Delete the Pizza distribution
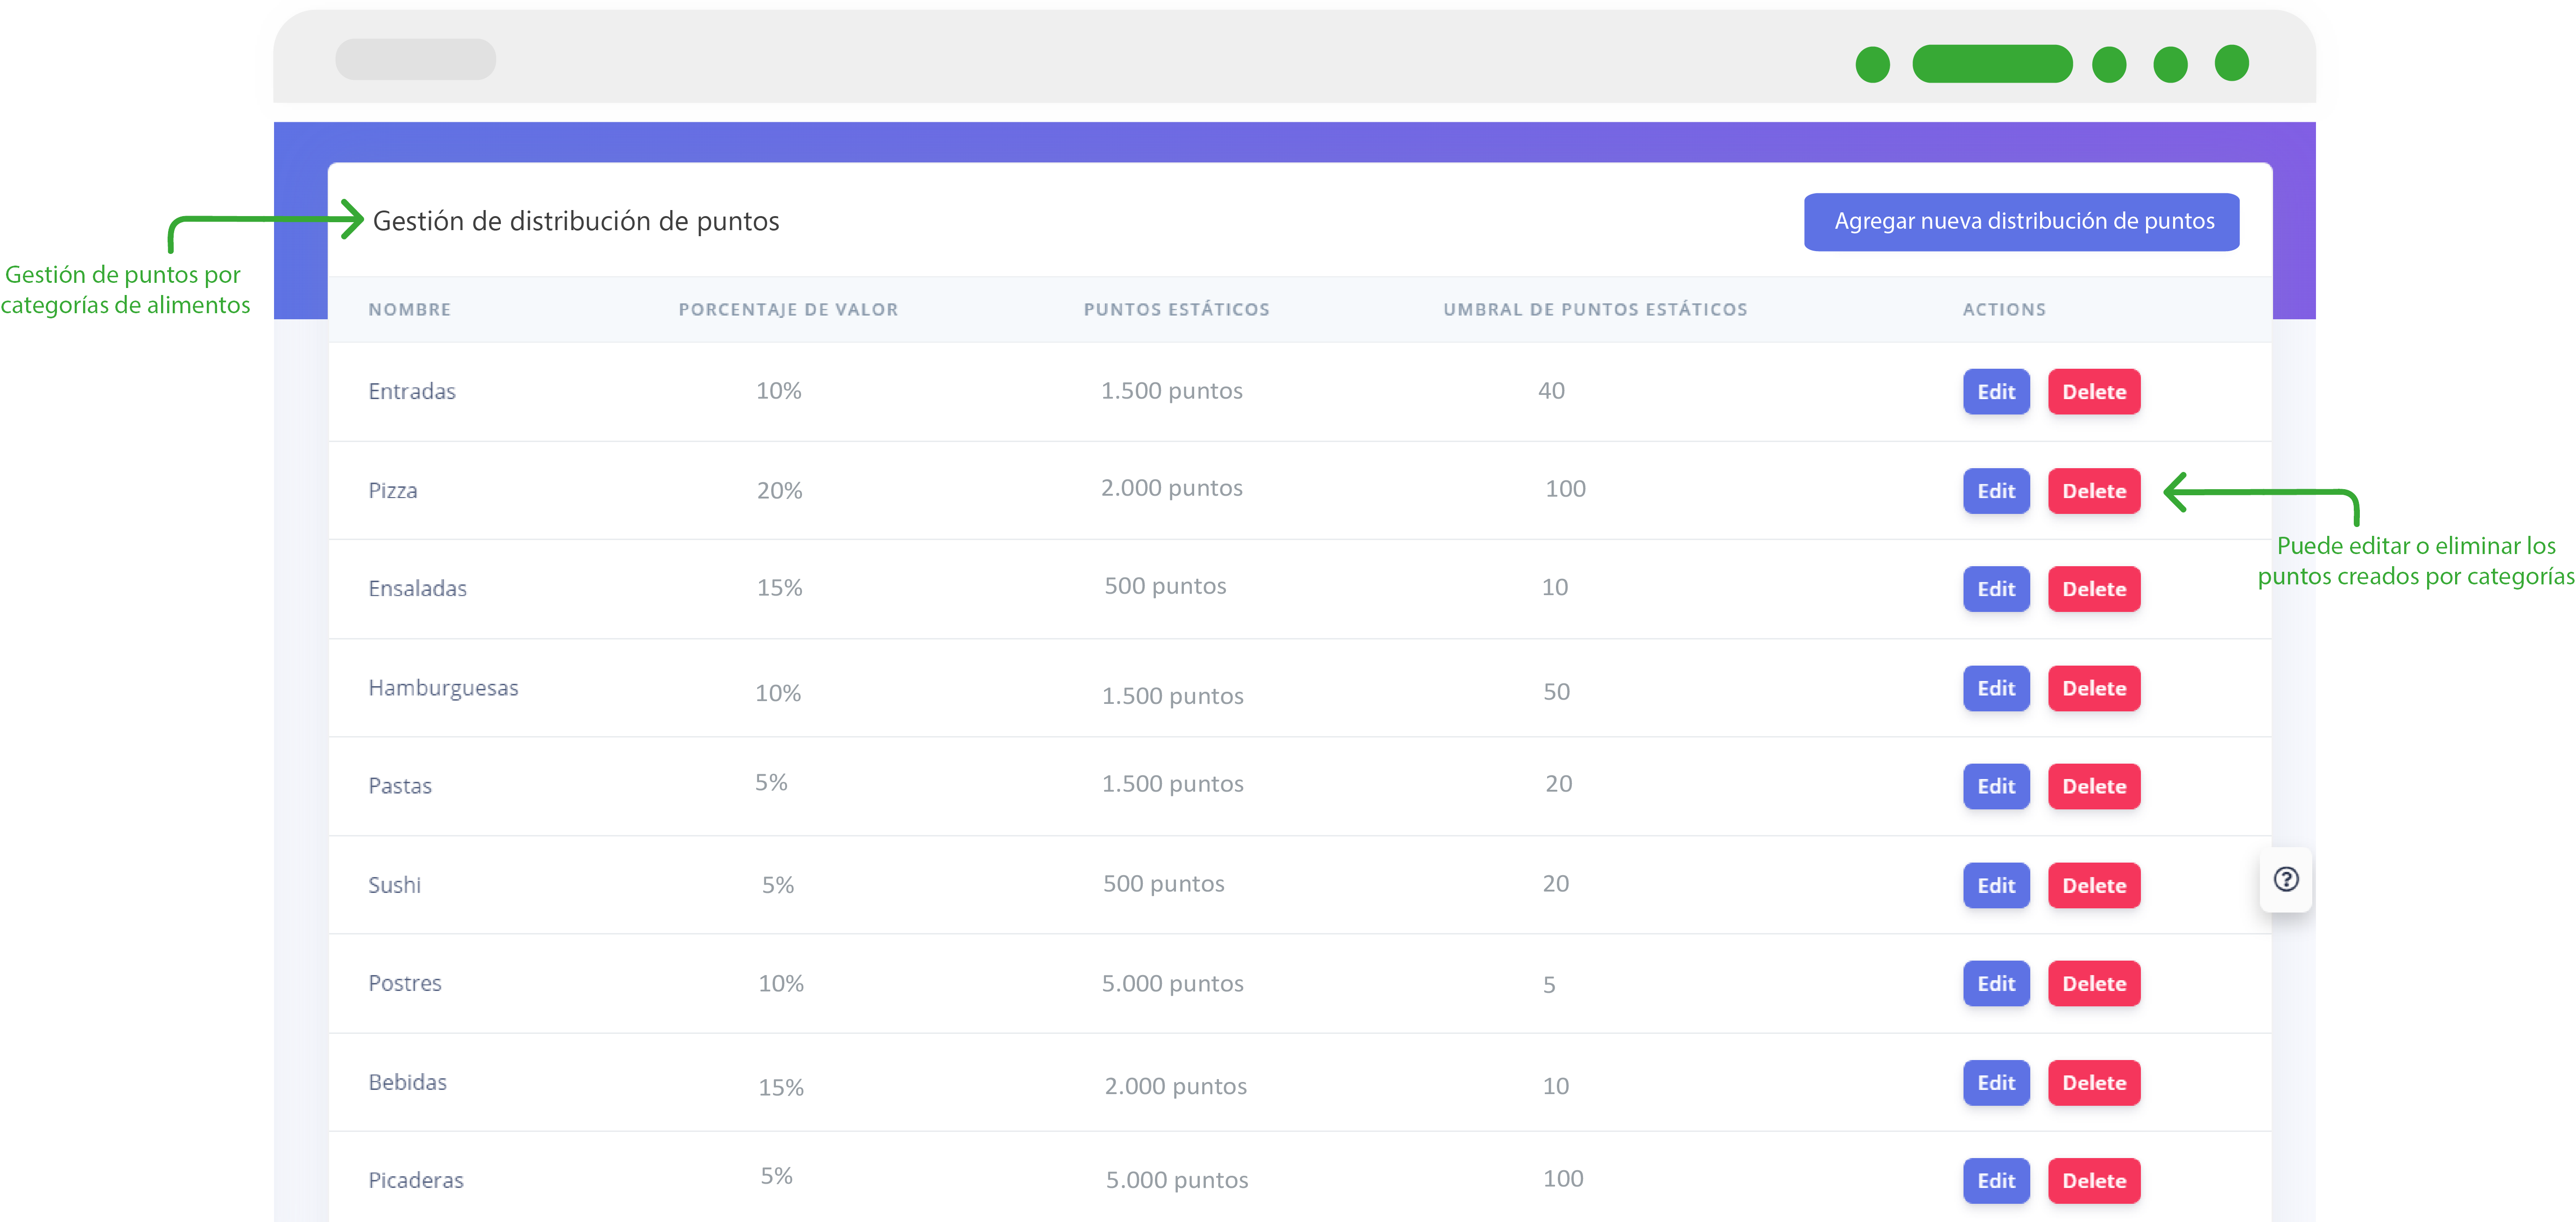Screen dimensions: 2576x1222 point(2094,490)
